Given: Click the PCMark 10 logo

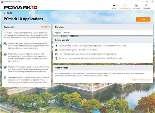Looking at the screenshot, I should pos(21,7).
